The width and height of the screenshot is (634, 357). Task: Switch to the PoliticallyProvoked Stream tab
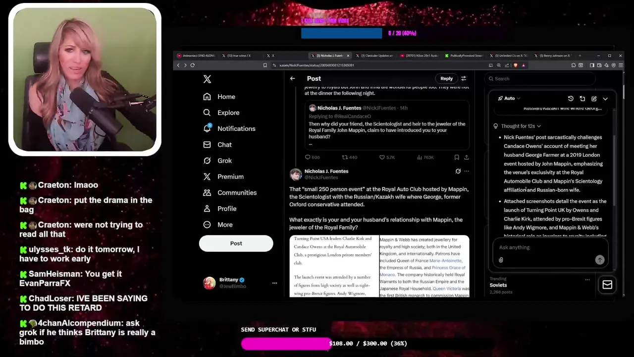pyautogui.click(x=464, y=56)
